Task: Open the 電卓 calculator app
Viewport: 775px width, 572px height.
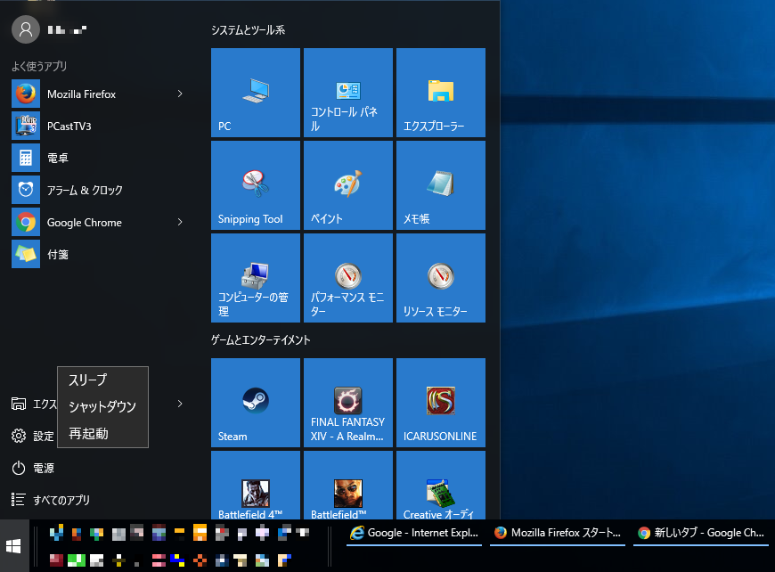Action: [x=99, y=159]
